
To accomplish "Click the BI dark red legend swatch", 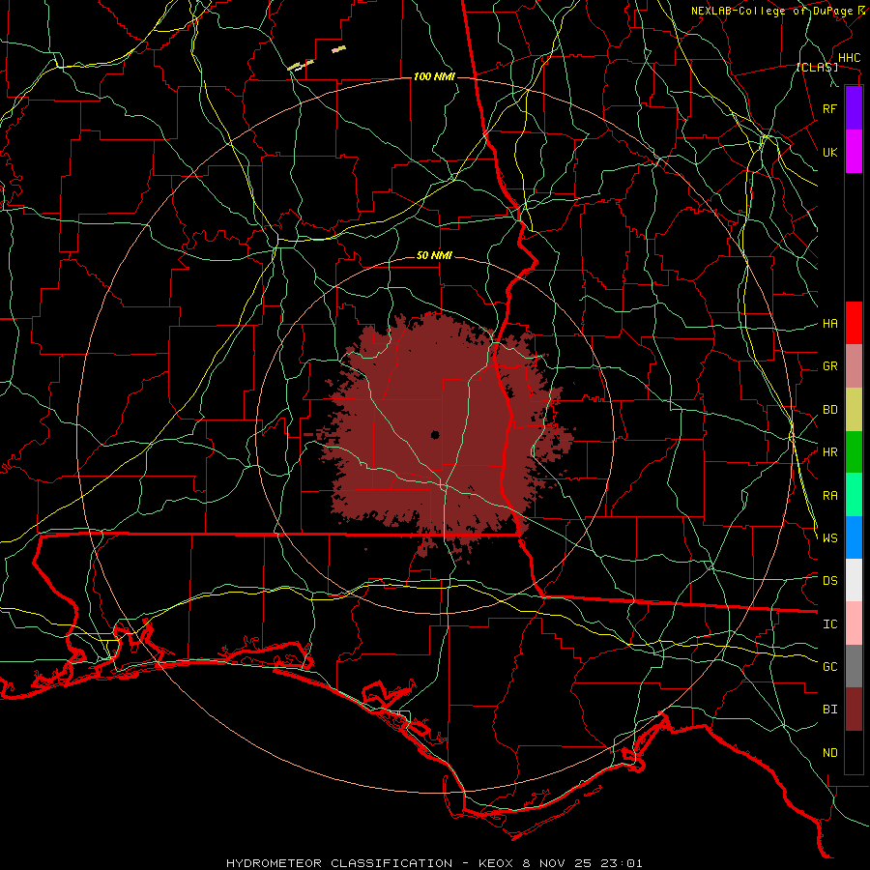I will [x=854, y=710].
